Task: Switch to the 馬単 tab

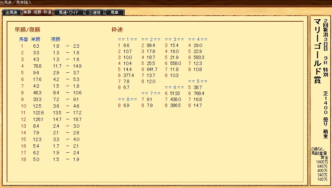Action: [x=115, y=12]
